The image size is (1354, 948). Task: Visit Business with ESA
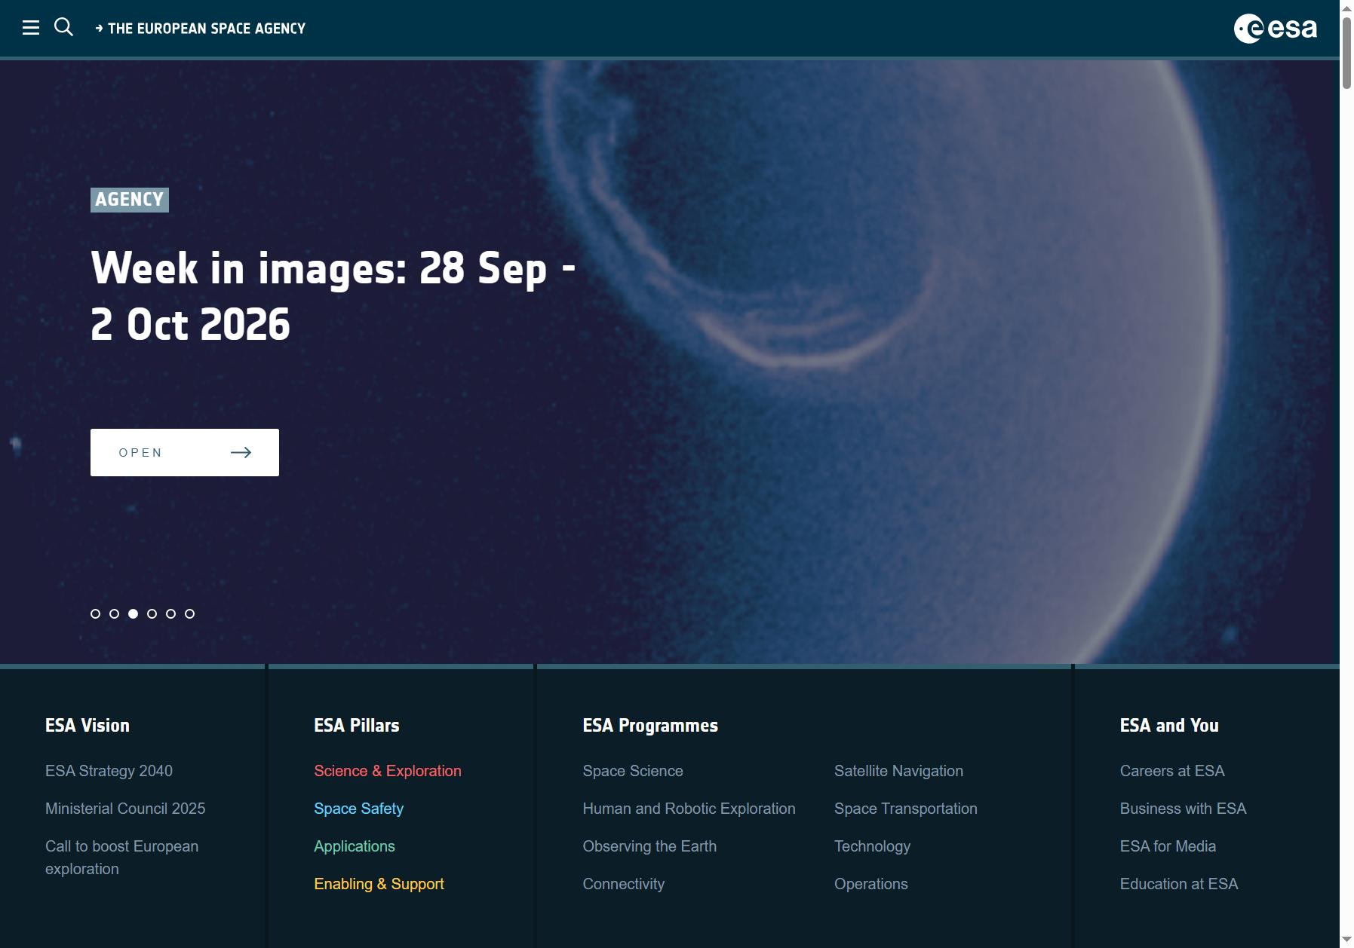coord(1183,809)
